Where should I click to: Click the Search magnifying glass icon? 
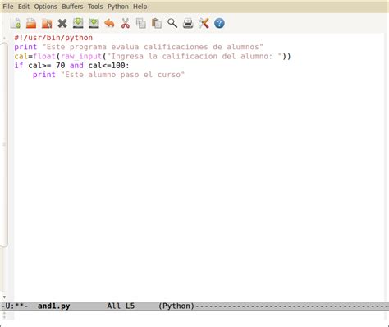pos(172,24)
